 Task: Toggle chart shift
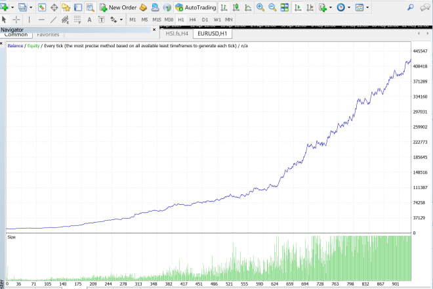(310, 7)
